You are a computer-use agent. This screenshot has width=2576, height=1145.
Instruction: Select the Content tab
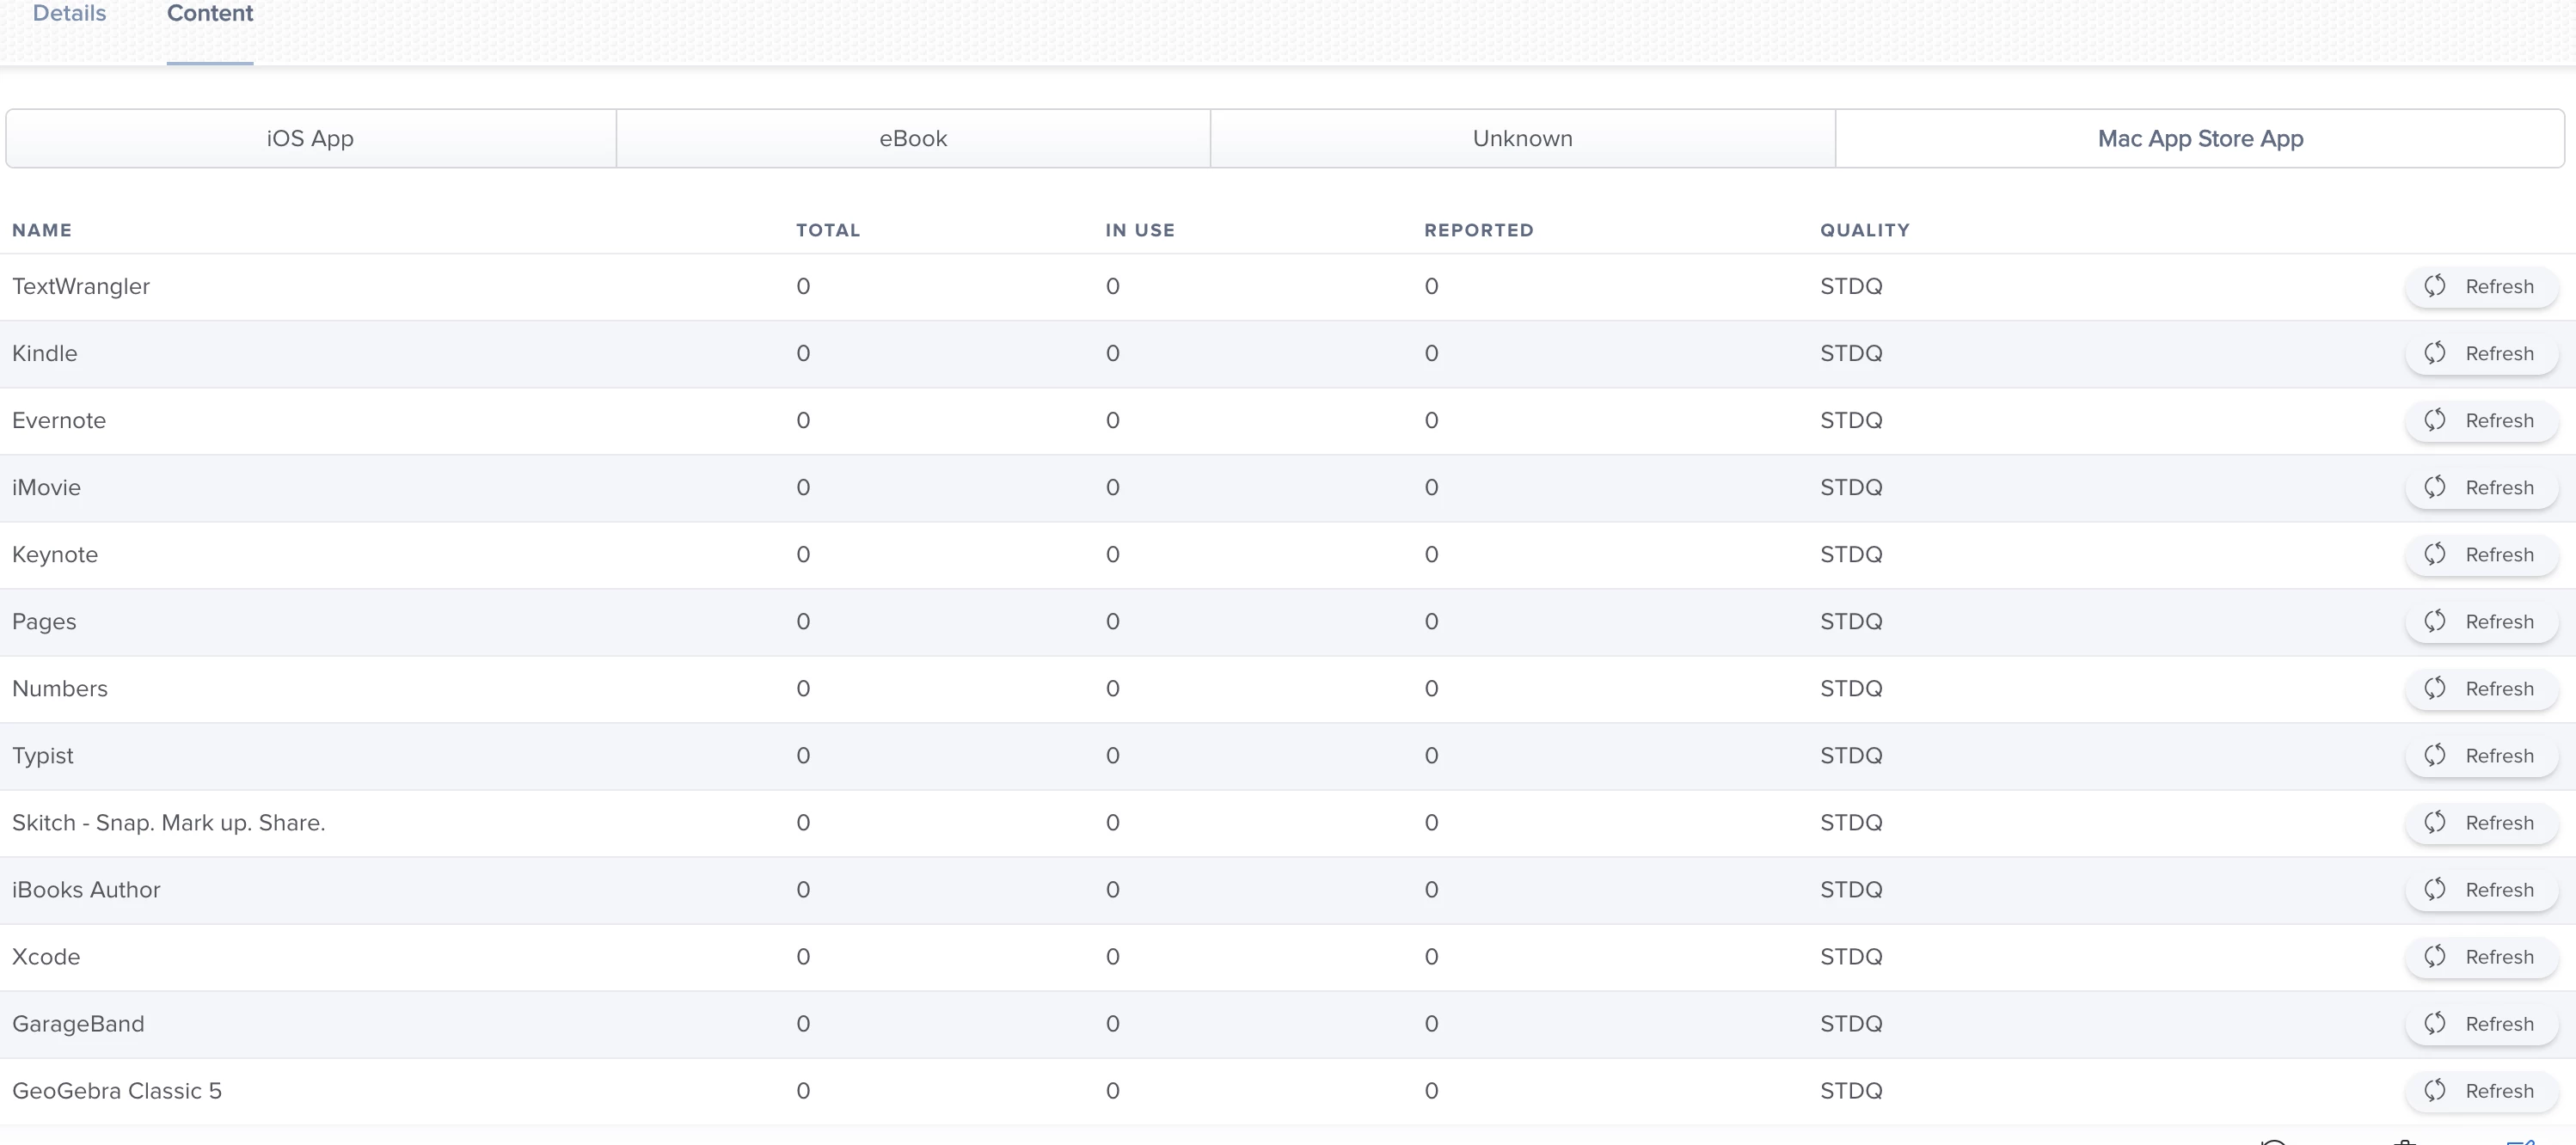tap(210, 14)
